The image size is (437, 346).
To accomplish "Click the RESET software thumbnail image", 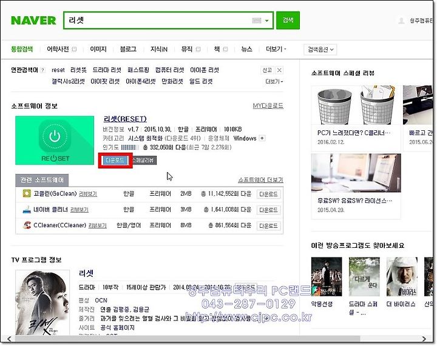I will click(x=55, y=141).
